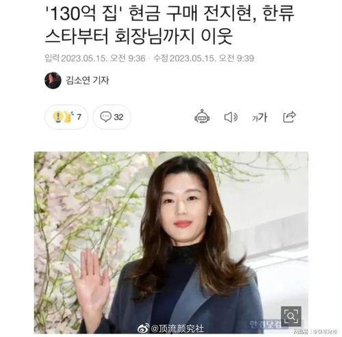Screen dimensions: 342x337
Task: Click the exclamation lightbulb reaction emoji
Action: (x=58, y=117)
